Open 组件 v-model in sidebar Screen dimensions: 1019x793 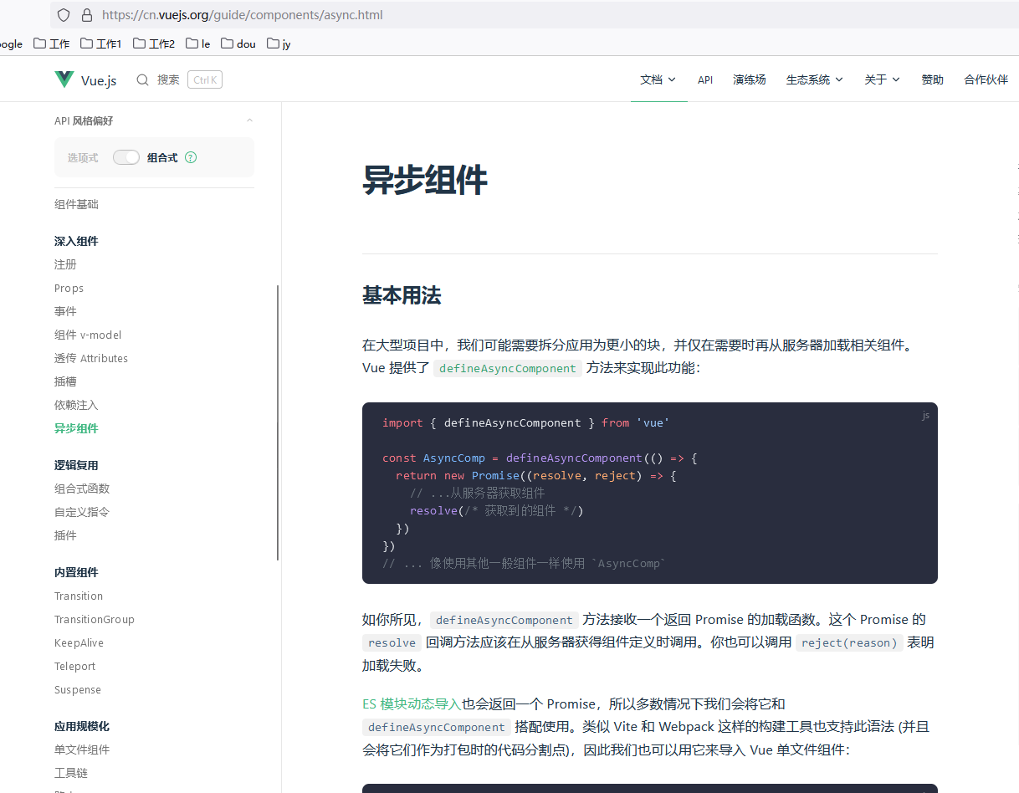tap(88, 335)
